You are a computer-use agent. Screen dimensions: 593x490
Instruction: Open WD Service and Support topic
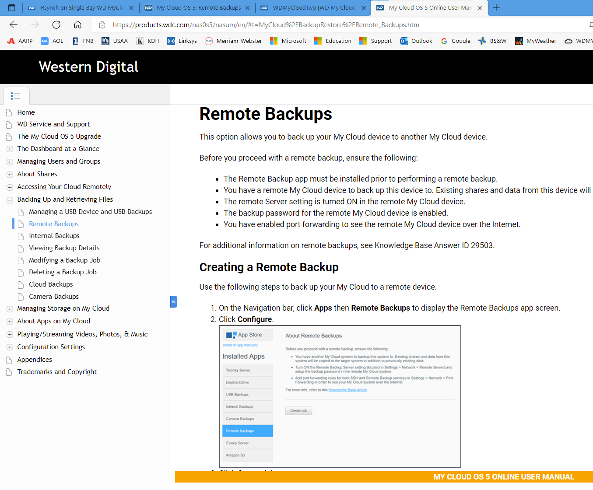pos(53,124)
